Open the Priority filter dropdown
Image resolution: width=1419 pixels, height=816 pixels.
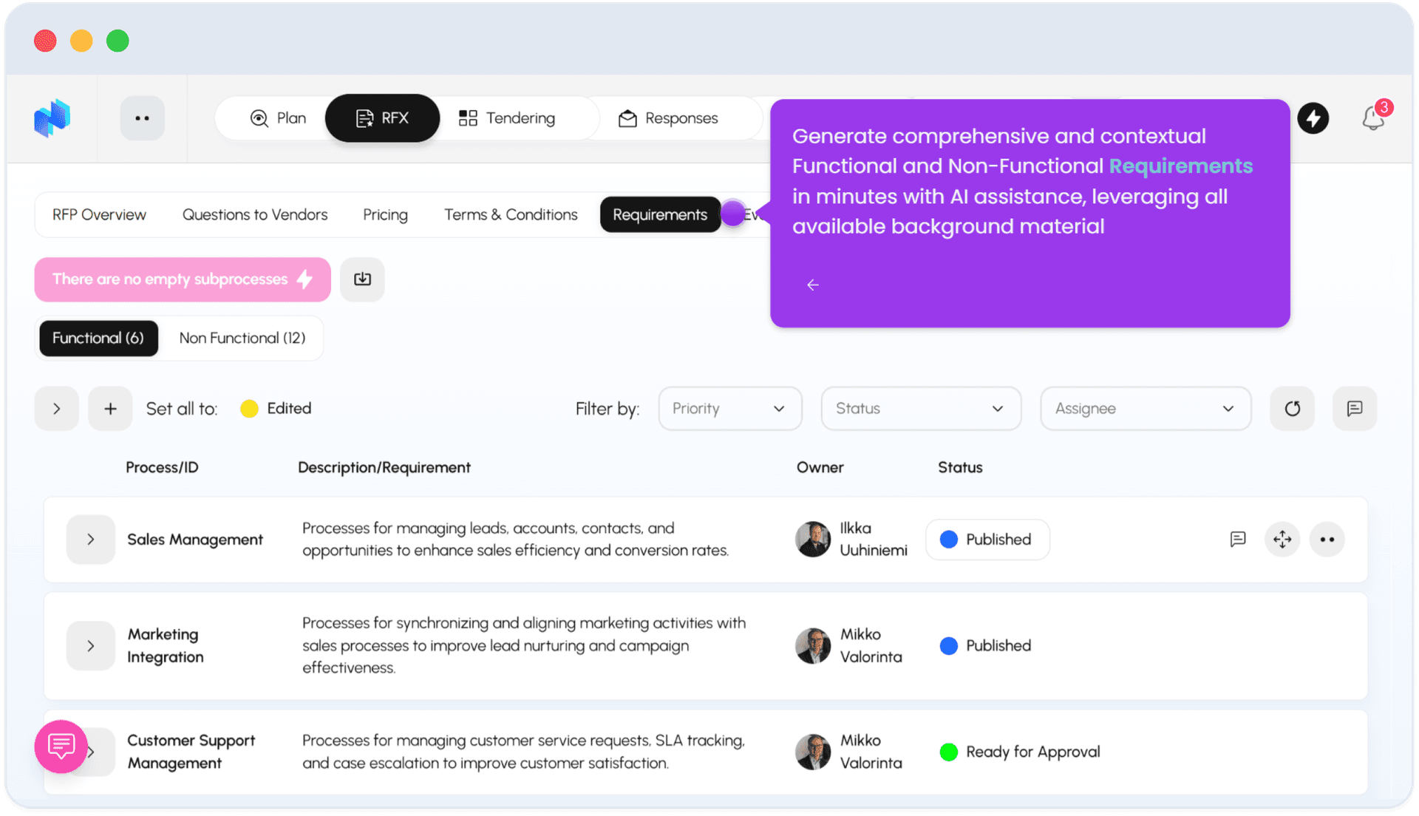(x=730, y=409)
